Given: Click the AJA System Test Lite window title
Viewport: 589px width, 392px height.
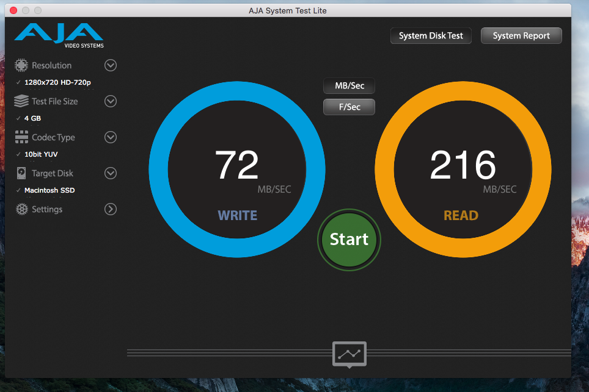Looking at the screenshot, I should click(288, 10).
